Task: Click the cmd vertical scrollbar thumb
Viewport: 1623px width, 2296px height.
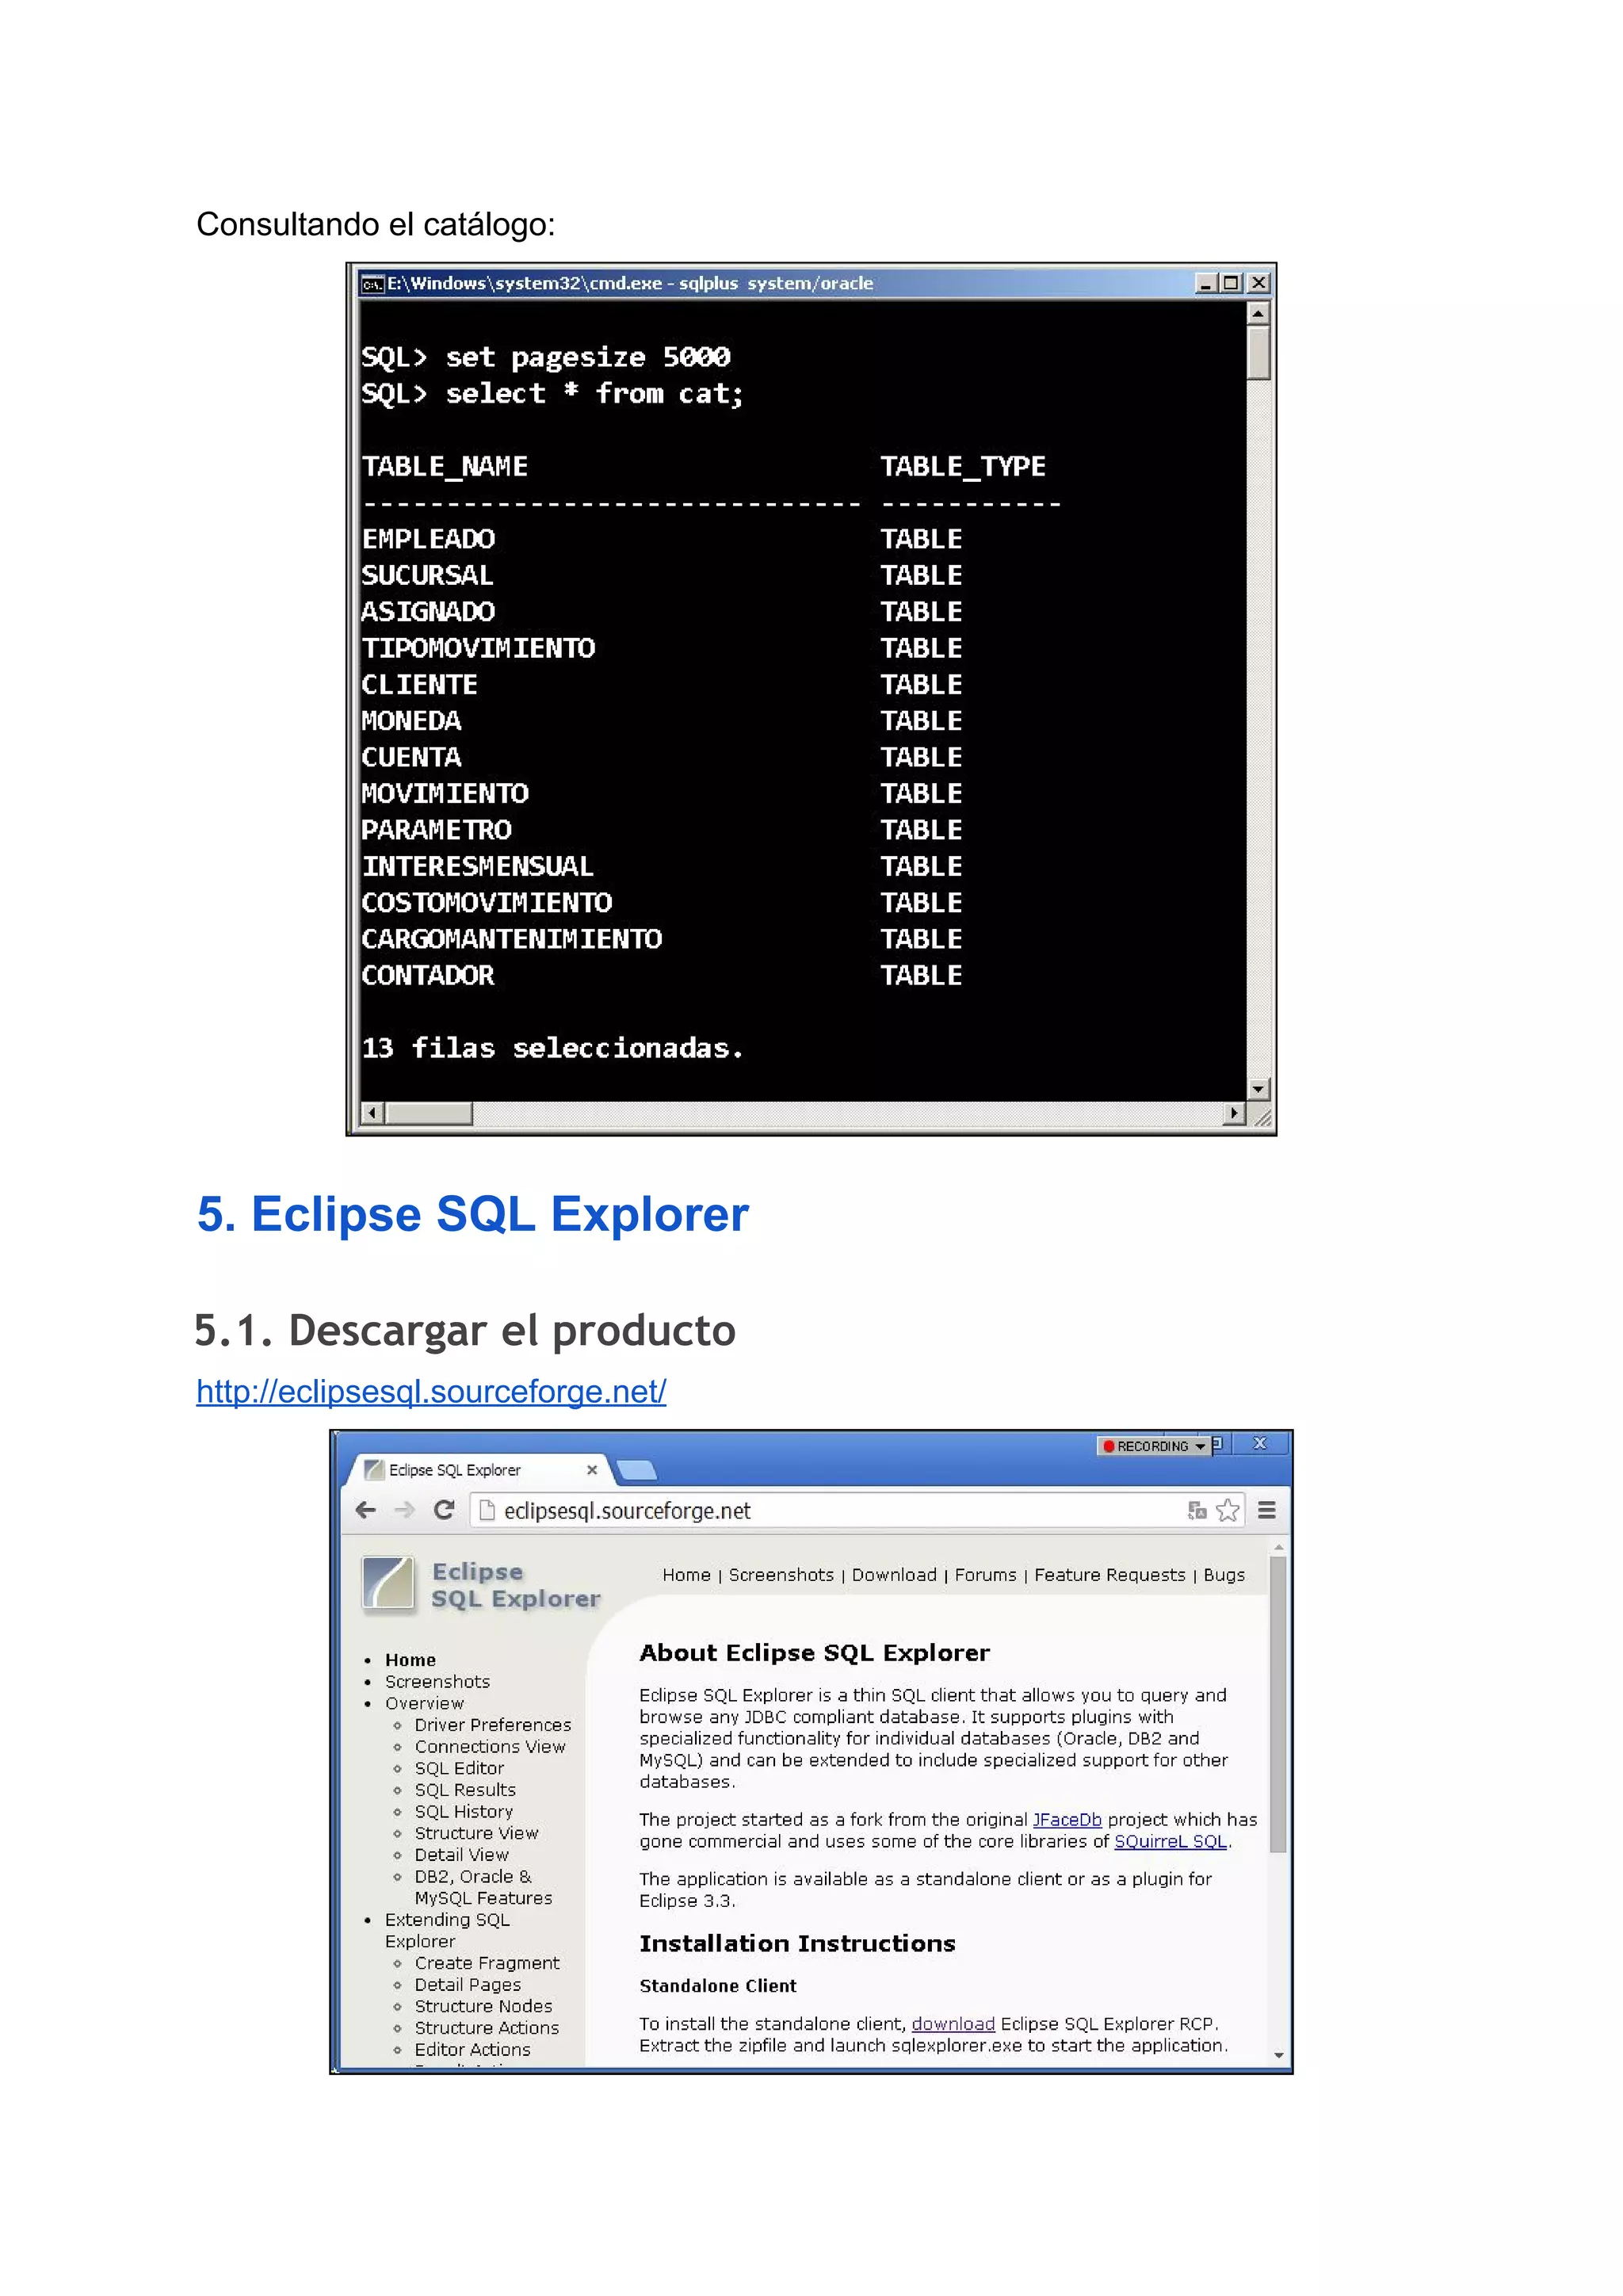Action: point(1258,352)
